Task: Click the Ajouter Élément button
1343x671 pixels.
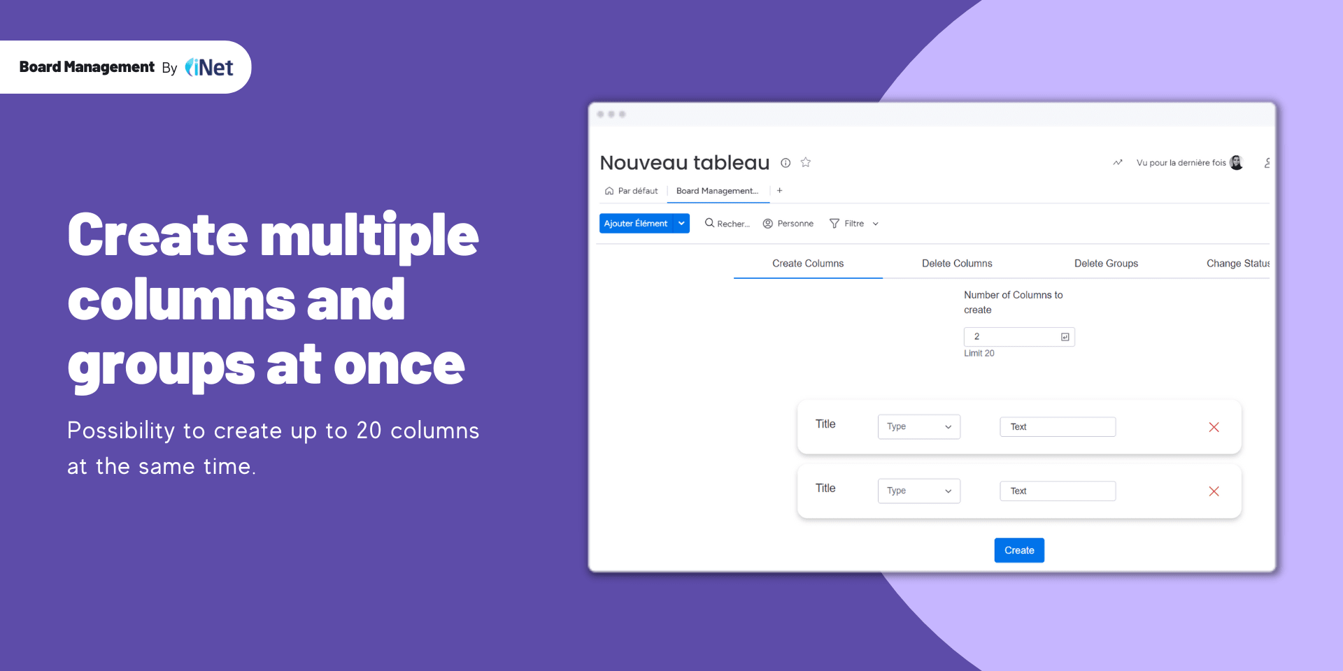Action: (637, 224)
